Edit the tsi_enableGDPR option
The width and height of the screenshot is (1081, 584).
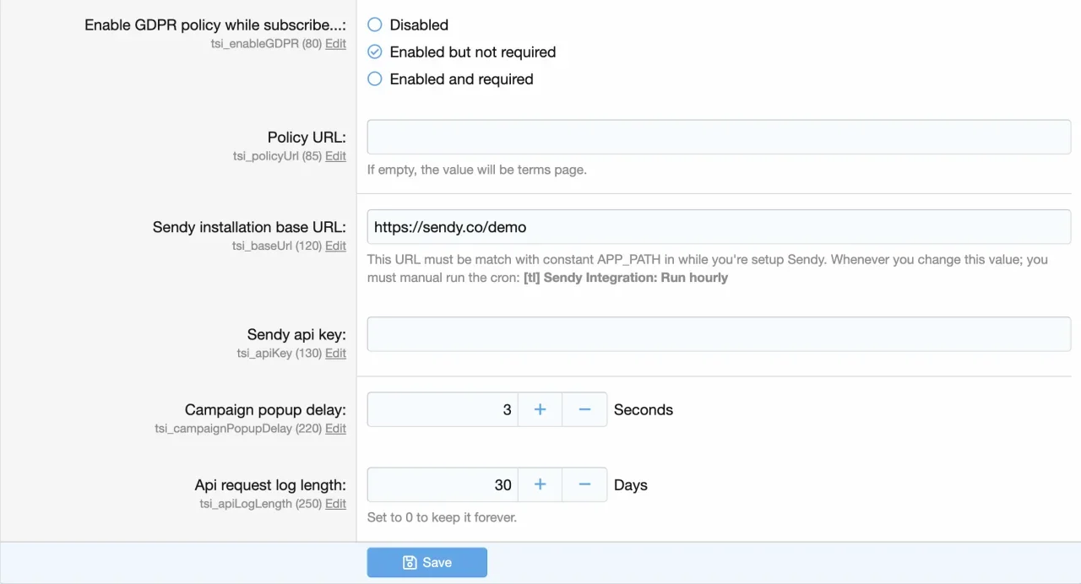(x=335, y=44)
